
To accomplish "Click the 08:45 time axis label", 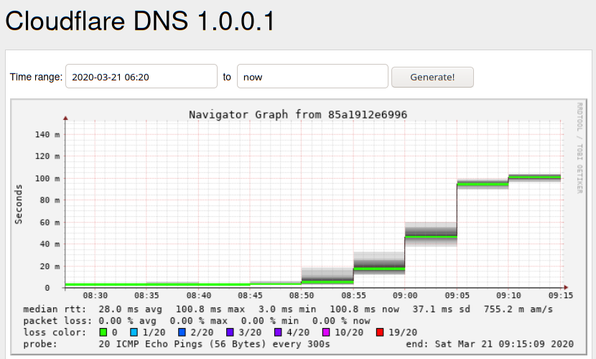I will 250,295.
